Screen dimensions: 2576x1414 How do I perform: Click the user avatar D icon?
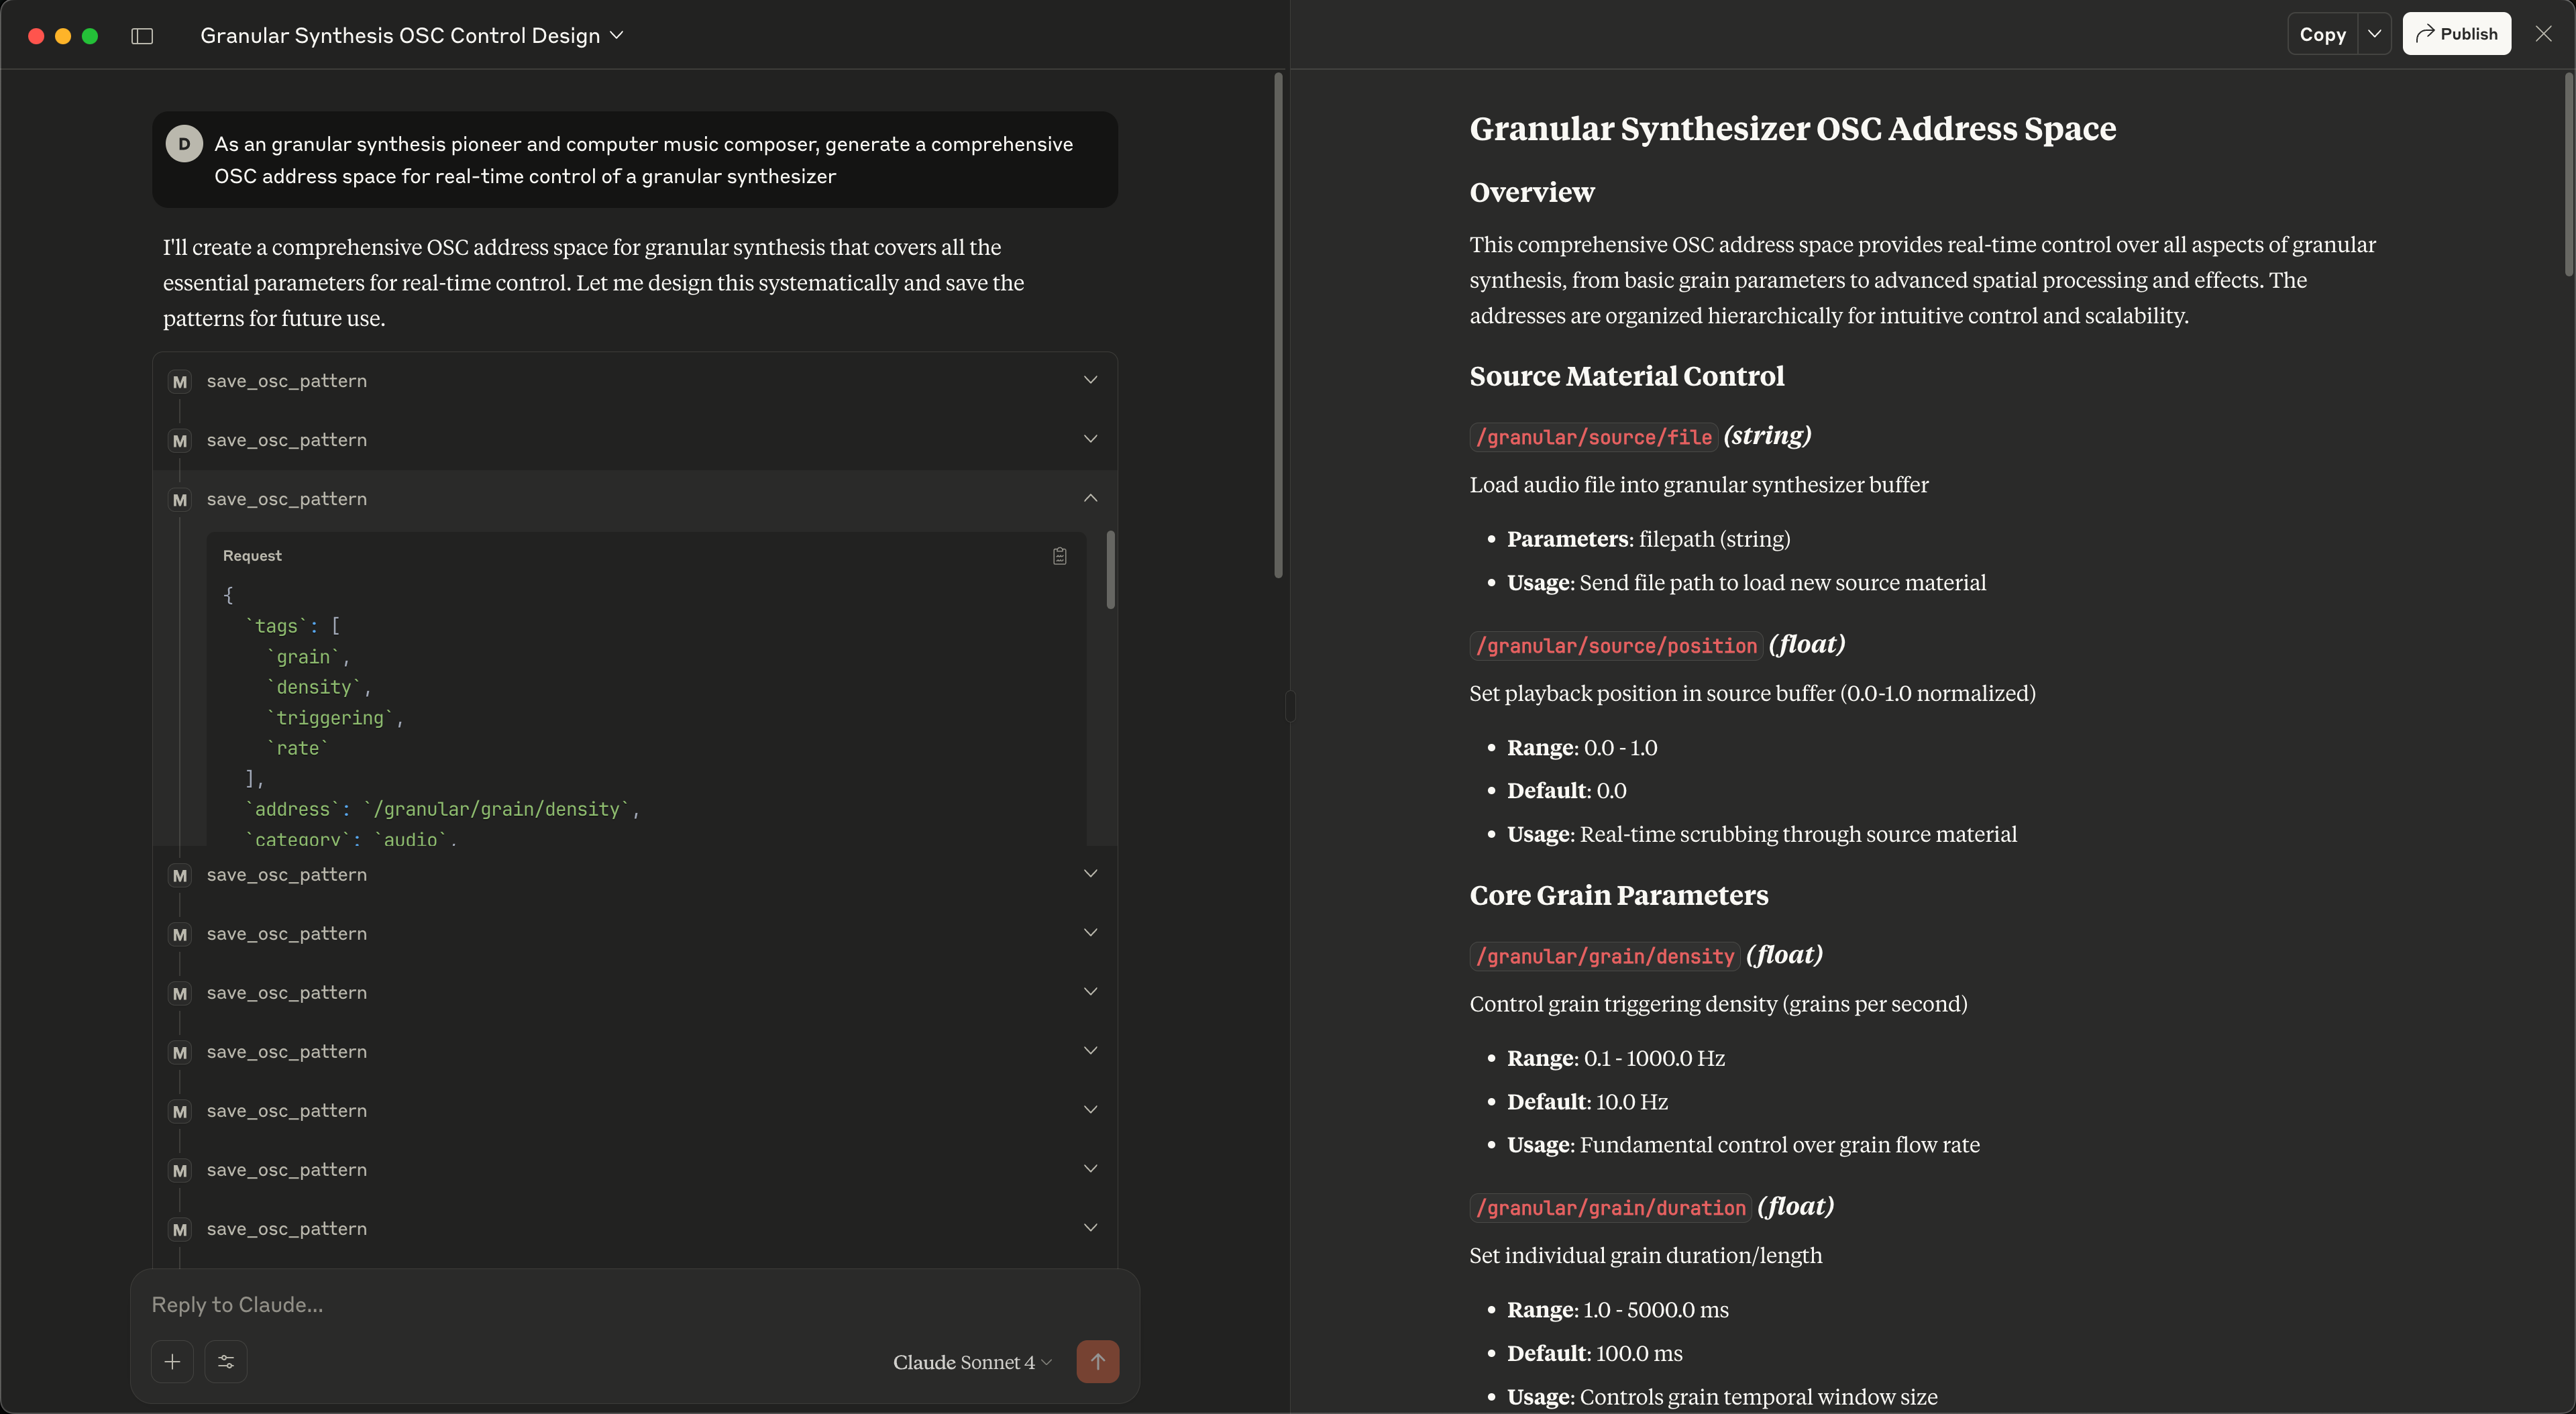(x=184, y=144)
